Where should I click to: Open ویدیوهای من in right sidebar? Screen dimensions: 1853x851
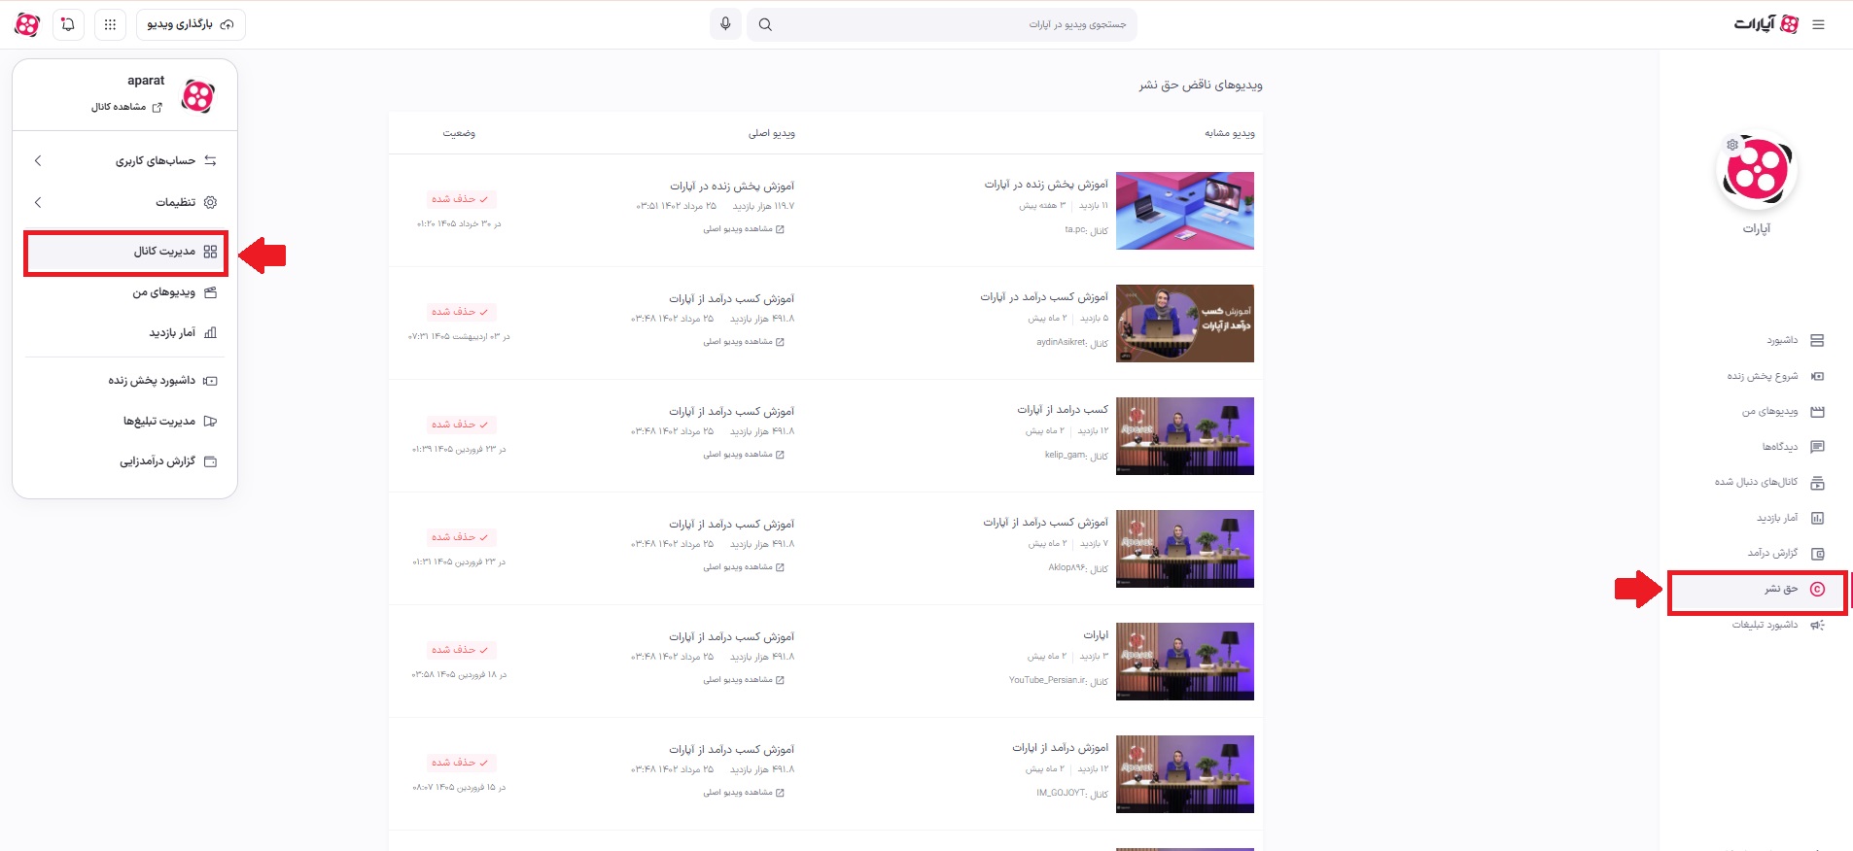tap(1783, 412)
